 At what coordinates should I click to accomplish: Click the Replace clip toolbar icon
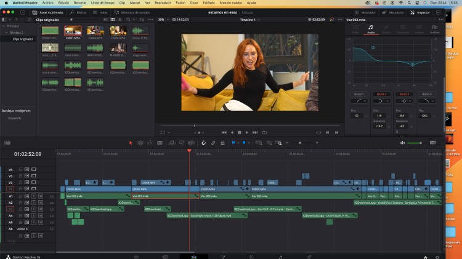(x=191, y=143)
